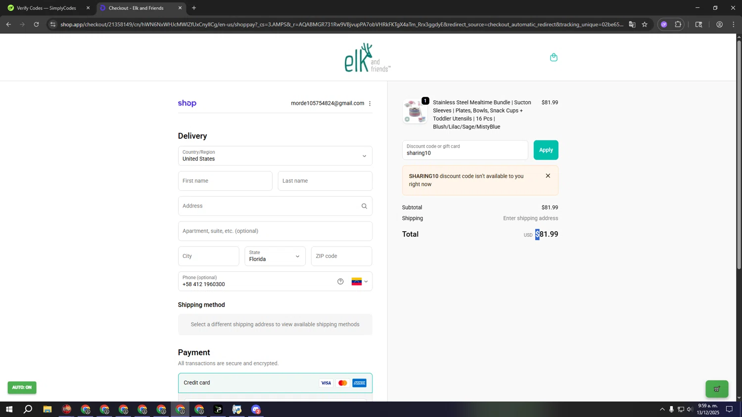The height and width of the screenshot is (417, 742).
Task: Click the discount code field containing sharing10
Action: pos(465,150)
